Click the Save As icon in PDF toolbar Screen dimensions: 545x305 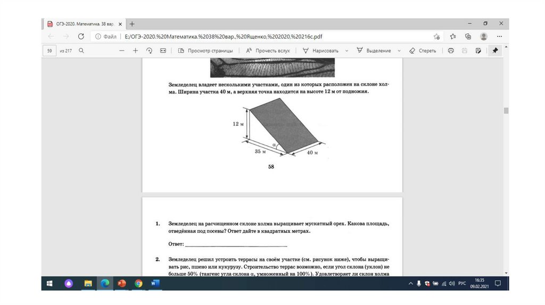pyautogui.click(x=478, y=50)
